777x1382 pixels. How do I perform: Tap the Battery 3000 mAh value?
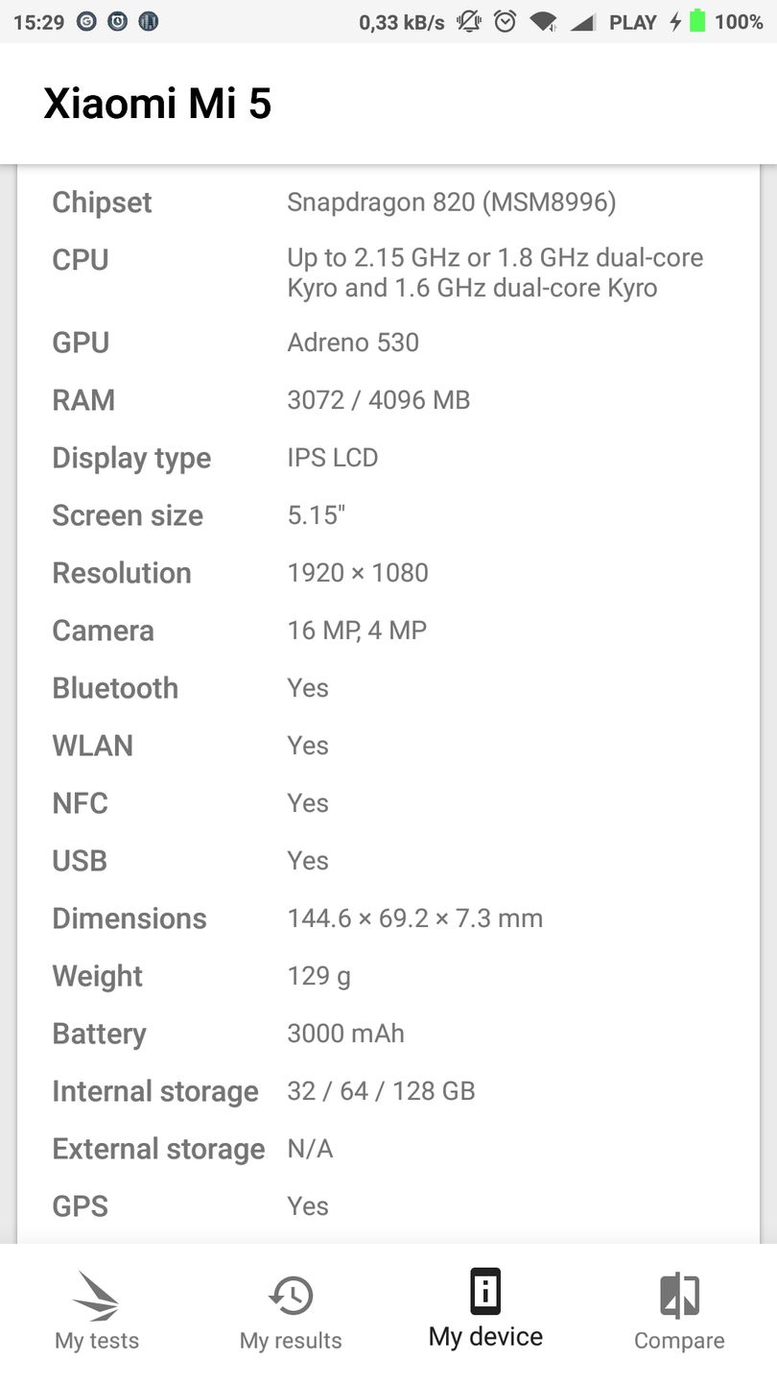(345, 1034)
